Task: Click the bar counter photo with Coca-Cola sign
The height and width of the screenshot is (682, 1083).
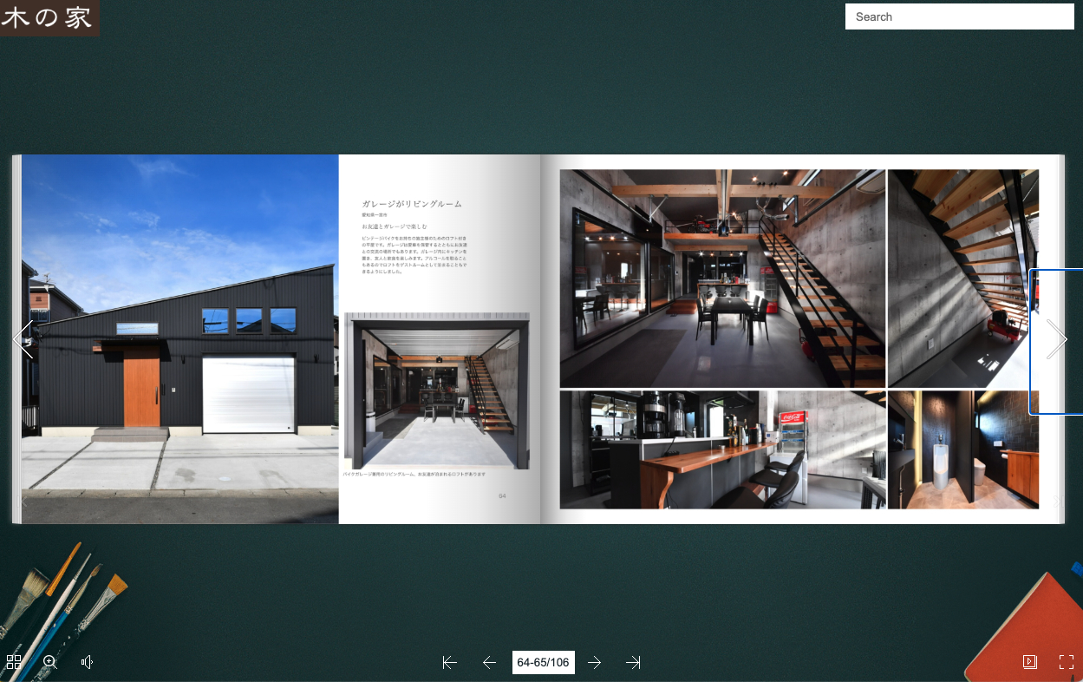Action: pos(721,449)
